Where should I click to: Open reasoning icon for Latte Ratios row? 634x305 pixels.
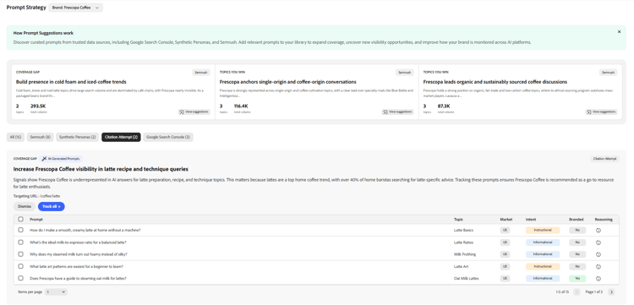pyautogui.click(x=598, y=242)
